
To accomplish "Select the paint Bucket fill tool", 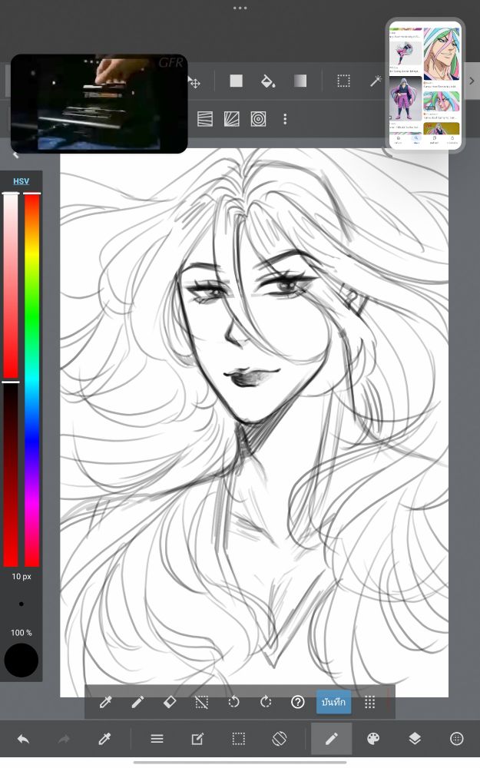I will click(x=268, y=81).
